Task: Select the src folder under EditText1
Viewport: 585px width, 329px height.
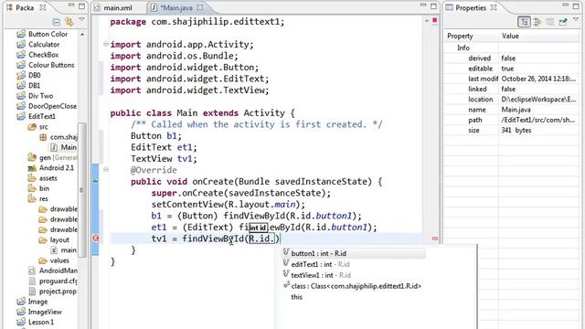Action: coord(43,127)
